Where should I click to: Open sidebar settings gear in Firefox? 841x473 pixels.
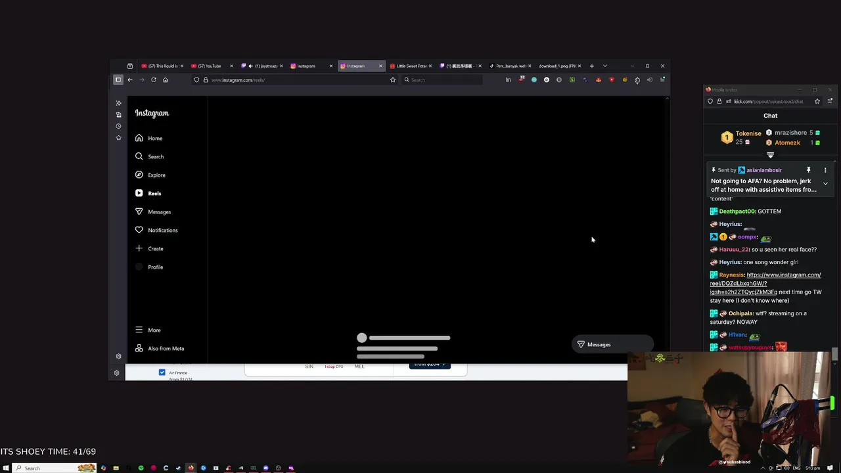[x=118, y=356]
